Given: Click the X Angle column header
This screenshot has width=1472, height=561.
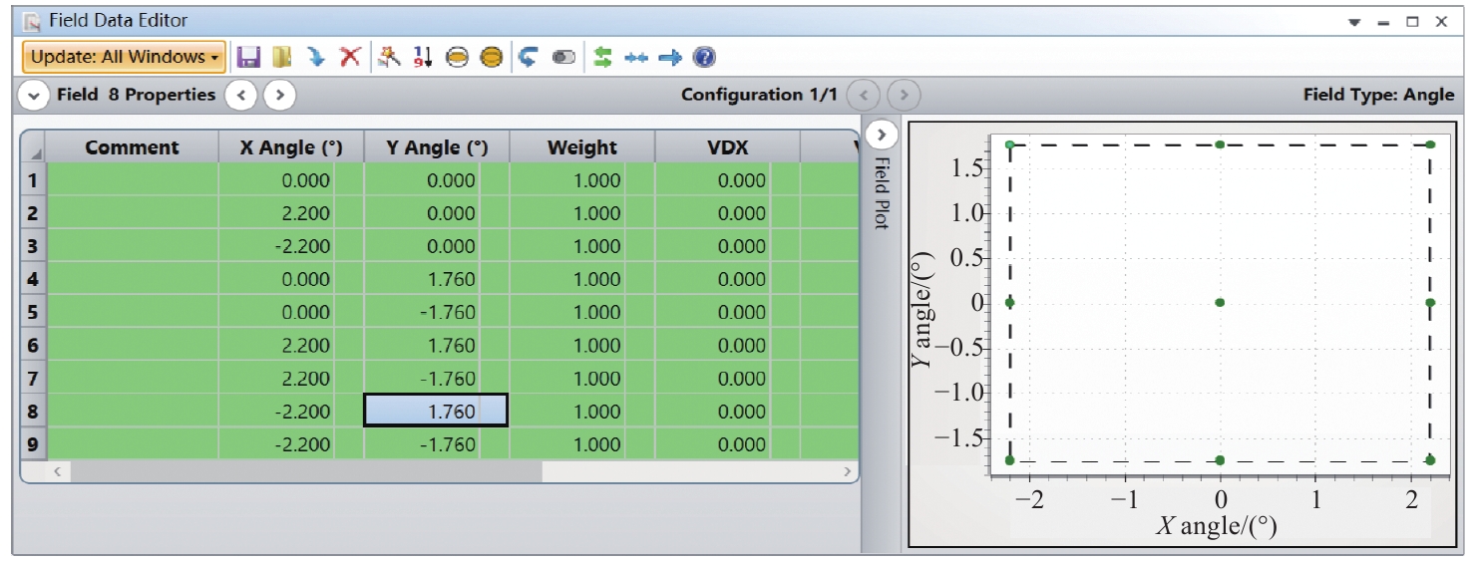Looking at the screenshot, I should (291, 147).
